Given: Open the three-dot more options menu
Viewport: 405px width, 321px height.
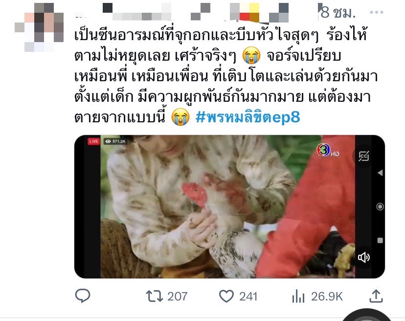Looking at the screenshot, I should [x=377, y=12].
